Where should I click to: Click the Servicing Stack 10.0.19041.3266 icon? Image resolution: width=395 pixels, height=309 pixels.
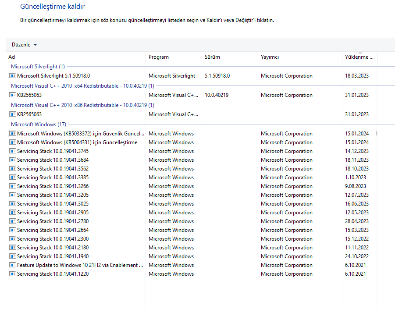coord(13,186)
